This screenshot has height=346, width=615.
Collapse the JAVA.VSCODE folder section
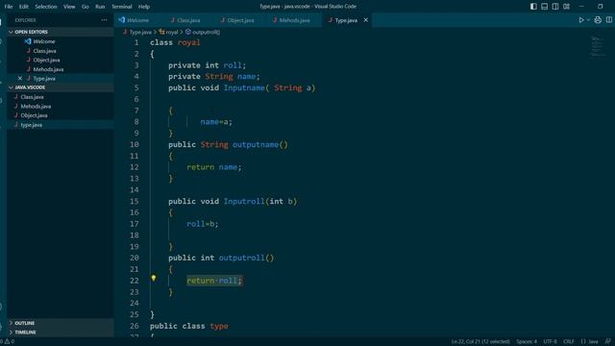(x=60, y=87)
